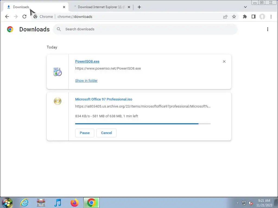278x208 pixels.
Task: Bookmark this page with the star icon
Action: (234, 17)
